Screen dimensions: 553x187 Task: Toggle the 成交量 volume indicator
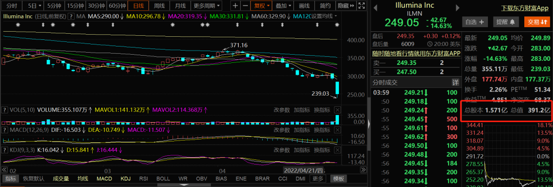point(60,178)
